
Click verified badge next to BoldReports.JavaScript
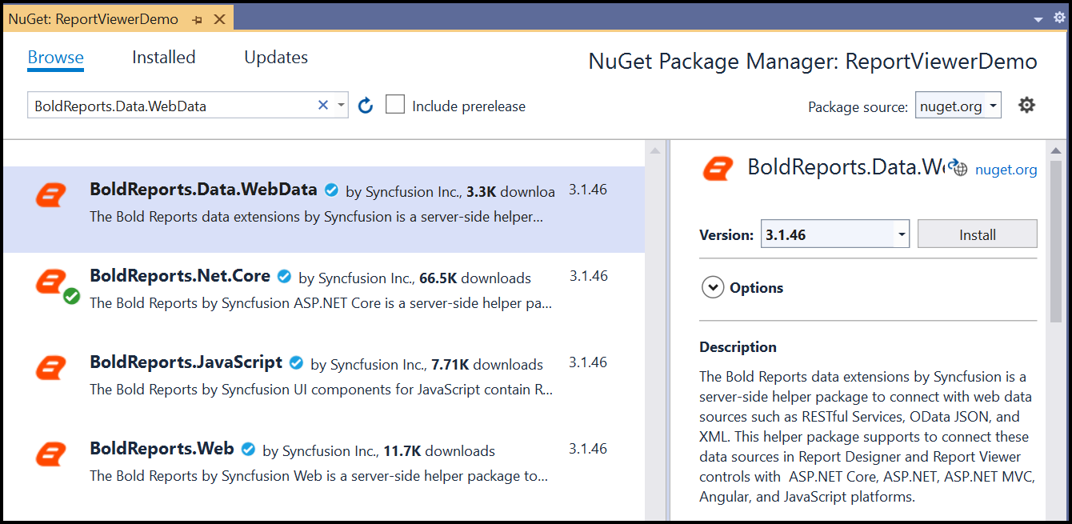[296, 363]
